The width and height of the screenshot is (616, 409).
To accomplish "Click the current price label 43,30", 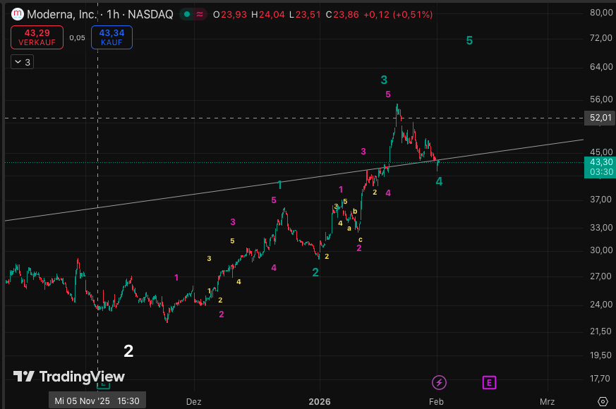I will coord(600,161).
